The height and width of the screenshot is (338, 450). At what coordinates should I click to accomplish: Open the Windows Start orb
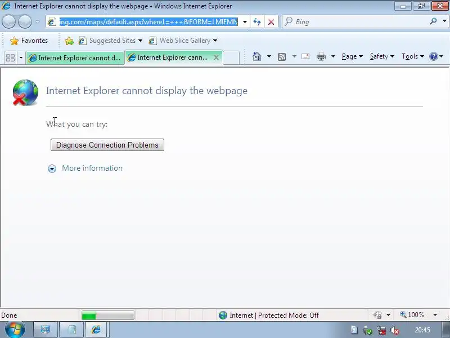(x=15, y=330)
